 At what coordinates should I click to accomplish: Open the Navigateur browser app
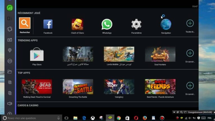point(166,24)
